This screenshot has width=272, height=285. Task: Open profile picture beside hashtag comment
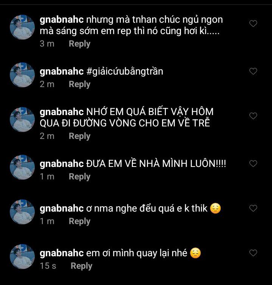(22, 75)
